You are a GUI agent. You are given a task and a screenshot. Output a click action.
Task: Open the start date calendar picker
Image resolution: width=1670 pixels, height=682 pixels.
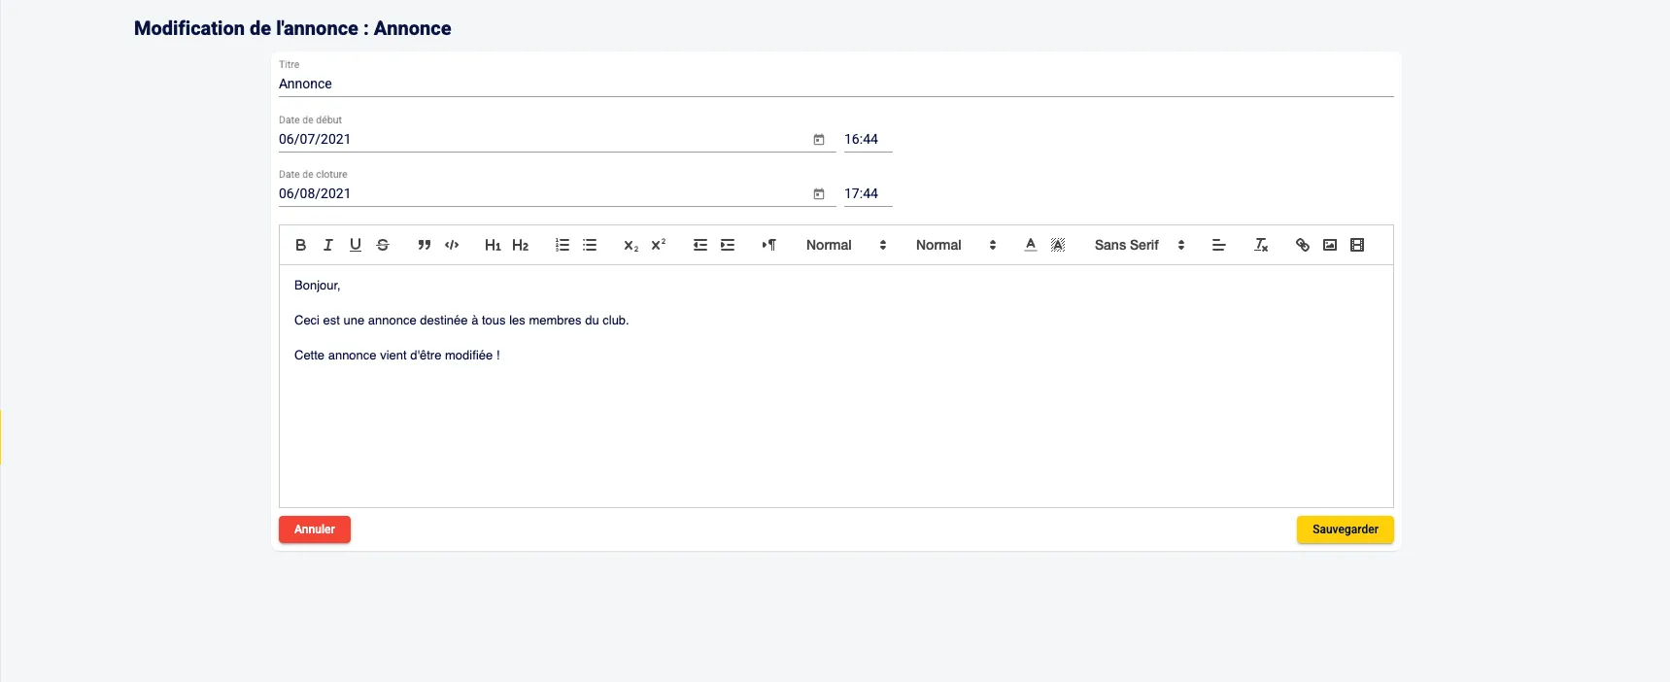pos(819,140)
